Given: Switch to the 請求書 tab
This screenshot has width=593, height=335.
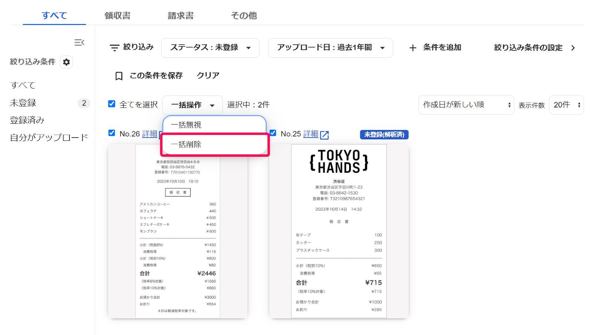Looking at the screenshot, I should click(x=180, y=16).
